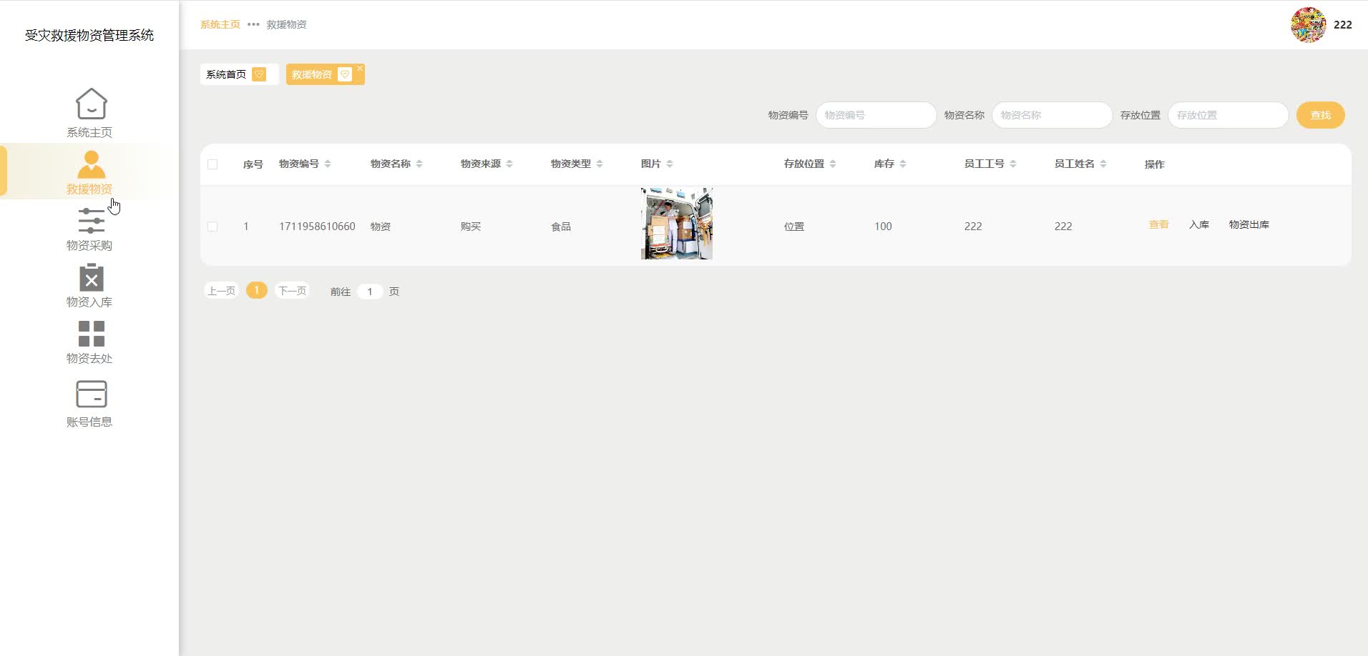Sort table by 员工工号 column arrows
Image resolution: width=1368 pixels, height=656 pixels.
1013,164
